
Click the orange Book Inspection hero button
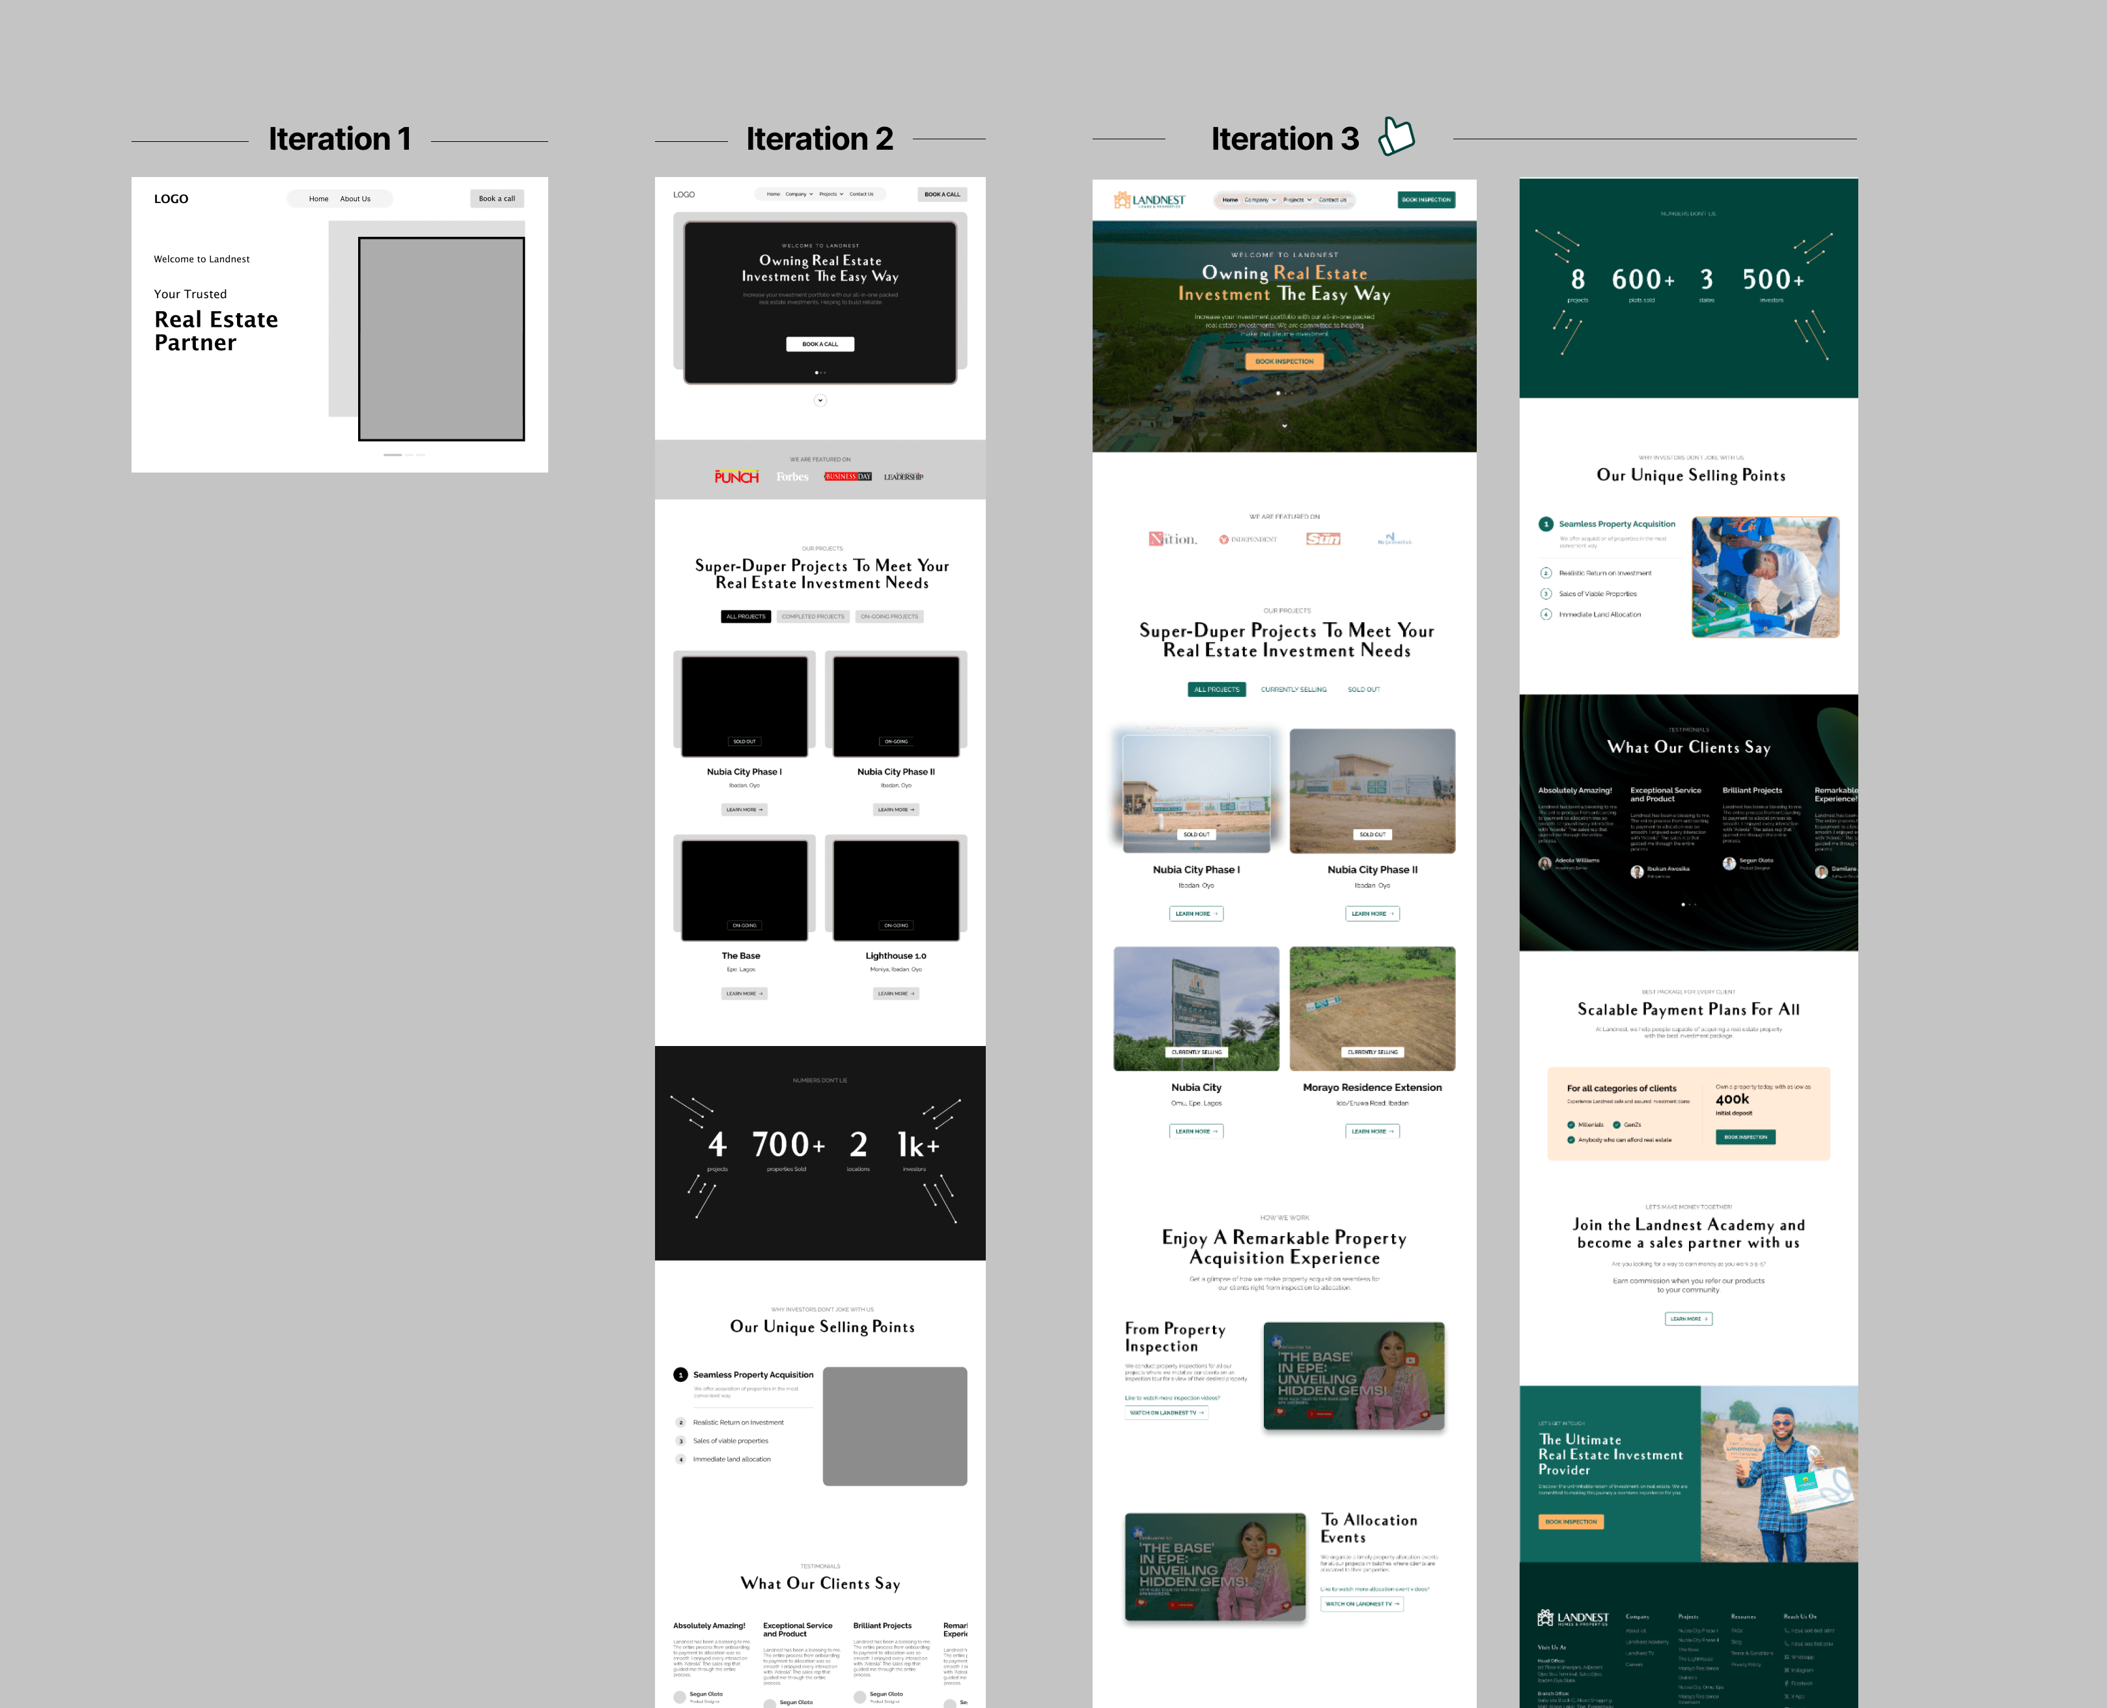click(1283, 361)
